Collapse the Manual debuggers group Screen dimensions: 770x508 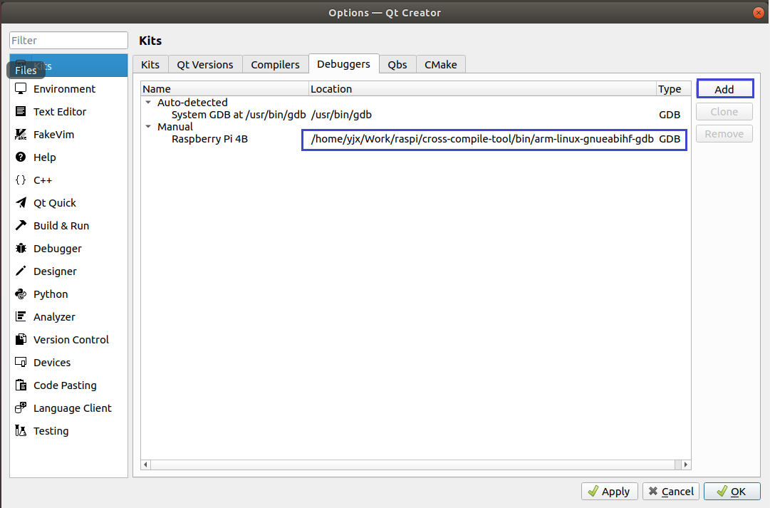tap(148, 126)
